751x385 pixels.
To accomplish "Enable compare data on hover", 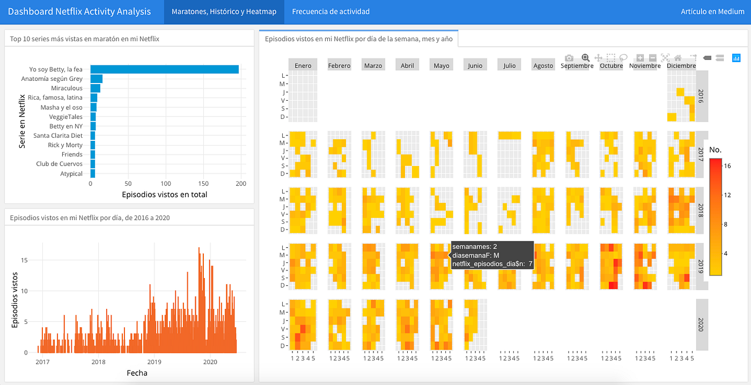I will [x=720, y=57].
